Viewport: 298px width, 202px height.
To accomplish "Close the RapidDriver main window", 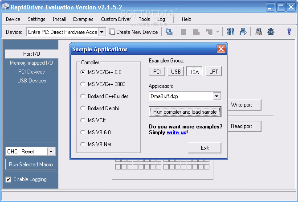I will 291,7.
